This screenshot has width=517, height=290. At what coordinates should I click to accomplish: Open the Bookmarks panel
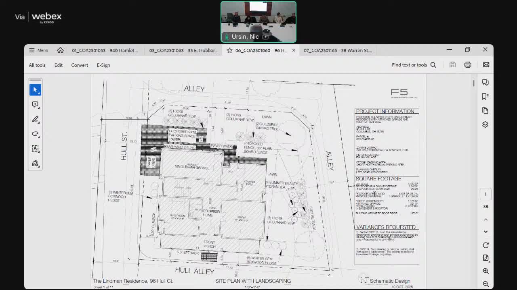click(485, 96)
